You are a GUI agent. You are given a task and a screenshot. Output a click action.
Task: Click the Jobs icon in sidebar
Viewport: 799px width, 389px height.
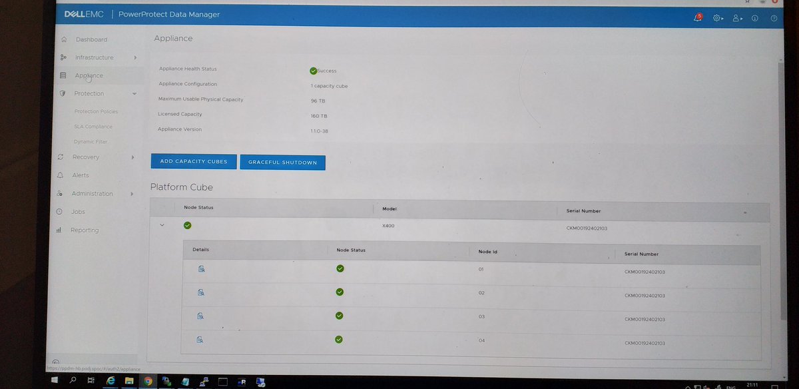(59, 212)
